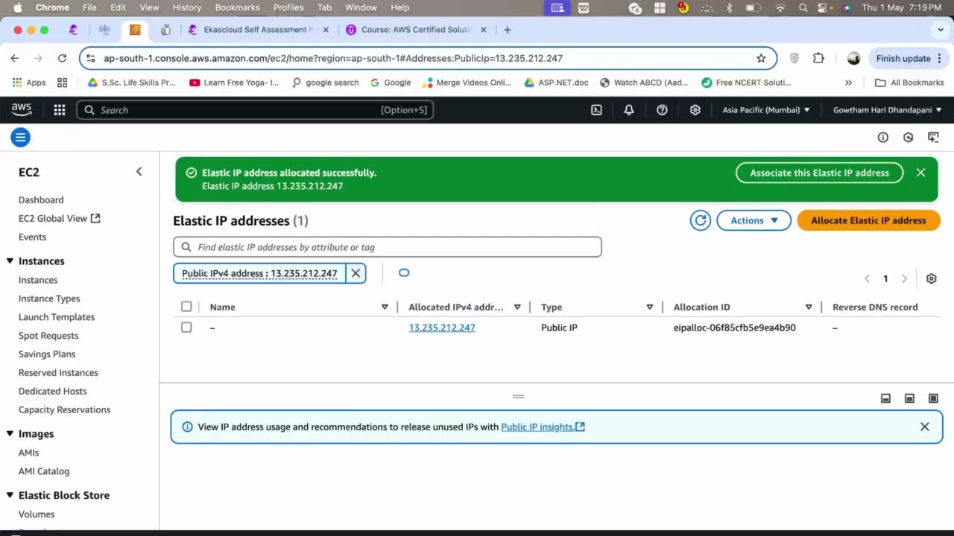Select all Elastic IP rows checkbox
954x536 pixels.
(186, 307)
